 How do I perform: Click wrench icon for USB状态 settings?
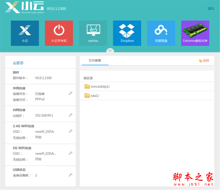point(71,175)
